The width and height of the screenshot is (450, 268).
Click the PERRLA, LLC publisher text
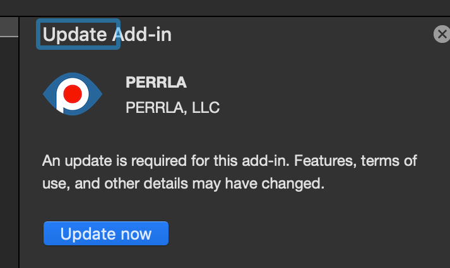coord(172,107)
